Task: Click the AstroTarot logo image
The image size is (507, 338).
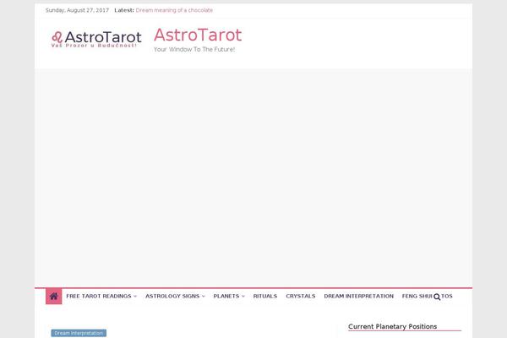Action: click(x=96, y=40)
